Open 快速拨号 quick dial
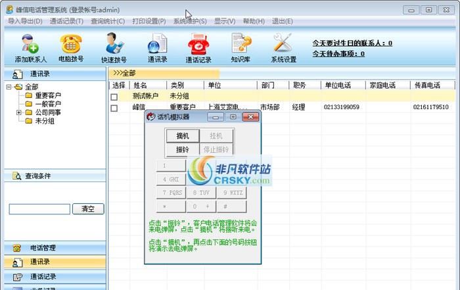Screen dimensions: 460x290 point(114,49)
